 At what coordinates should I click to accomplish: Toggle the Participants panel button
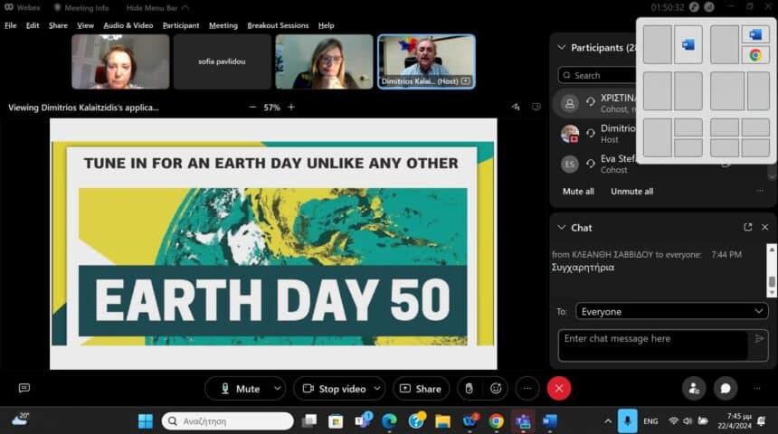[x=694, y=389]
